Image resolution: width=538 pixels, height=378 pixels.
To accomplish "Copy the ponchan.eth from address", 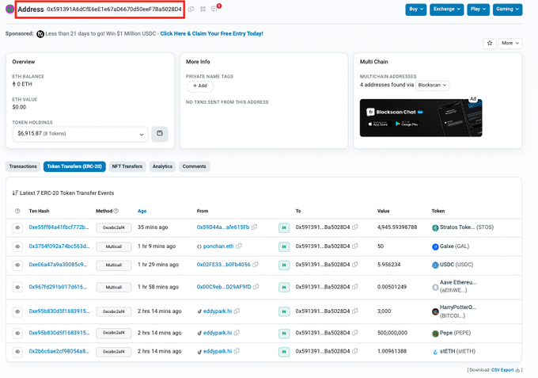I will pos(239,246).
